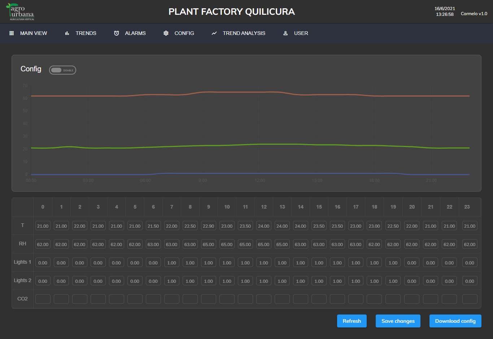Click the Save changes button
The width and height of the screenshot is (493, 339).
tap(398, 321)
